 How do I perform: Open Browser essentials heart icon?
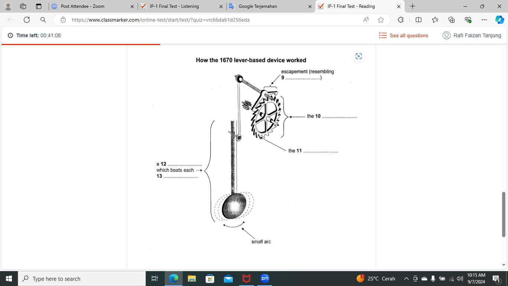tap(468, 20)
